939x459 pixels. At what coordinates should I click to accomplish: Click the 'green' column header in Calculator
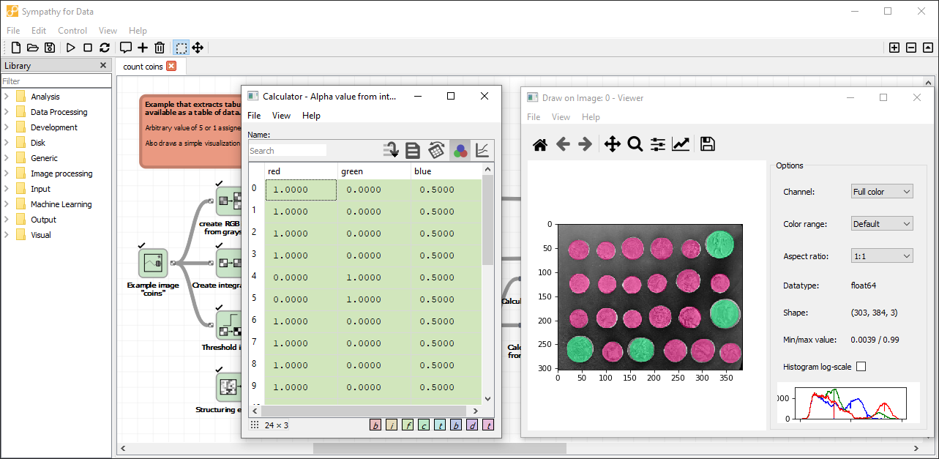pos(374,171)
